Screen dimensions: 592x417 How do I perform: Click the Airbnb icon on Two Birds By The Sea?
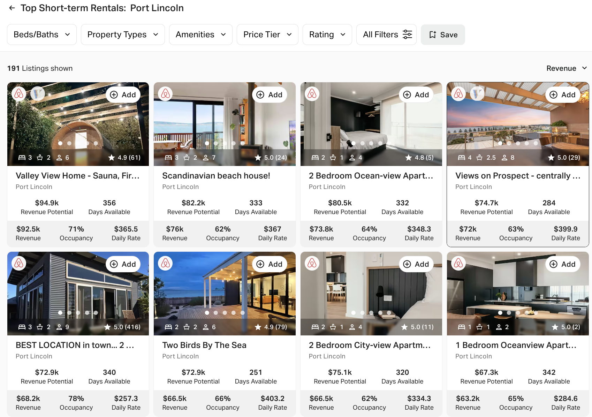tap(165, 263)
